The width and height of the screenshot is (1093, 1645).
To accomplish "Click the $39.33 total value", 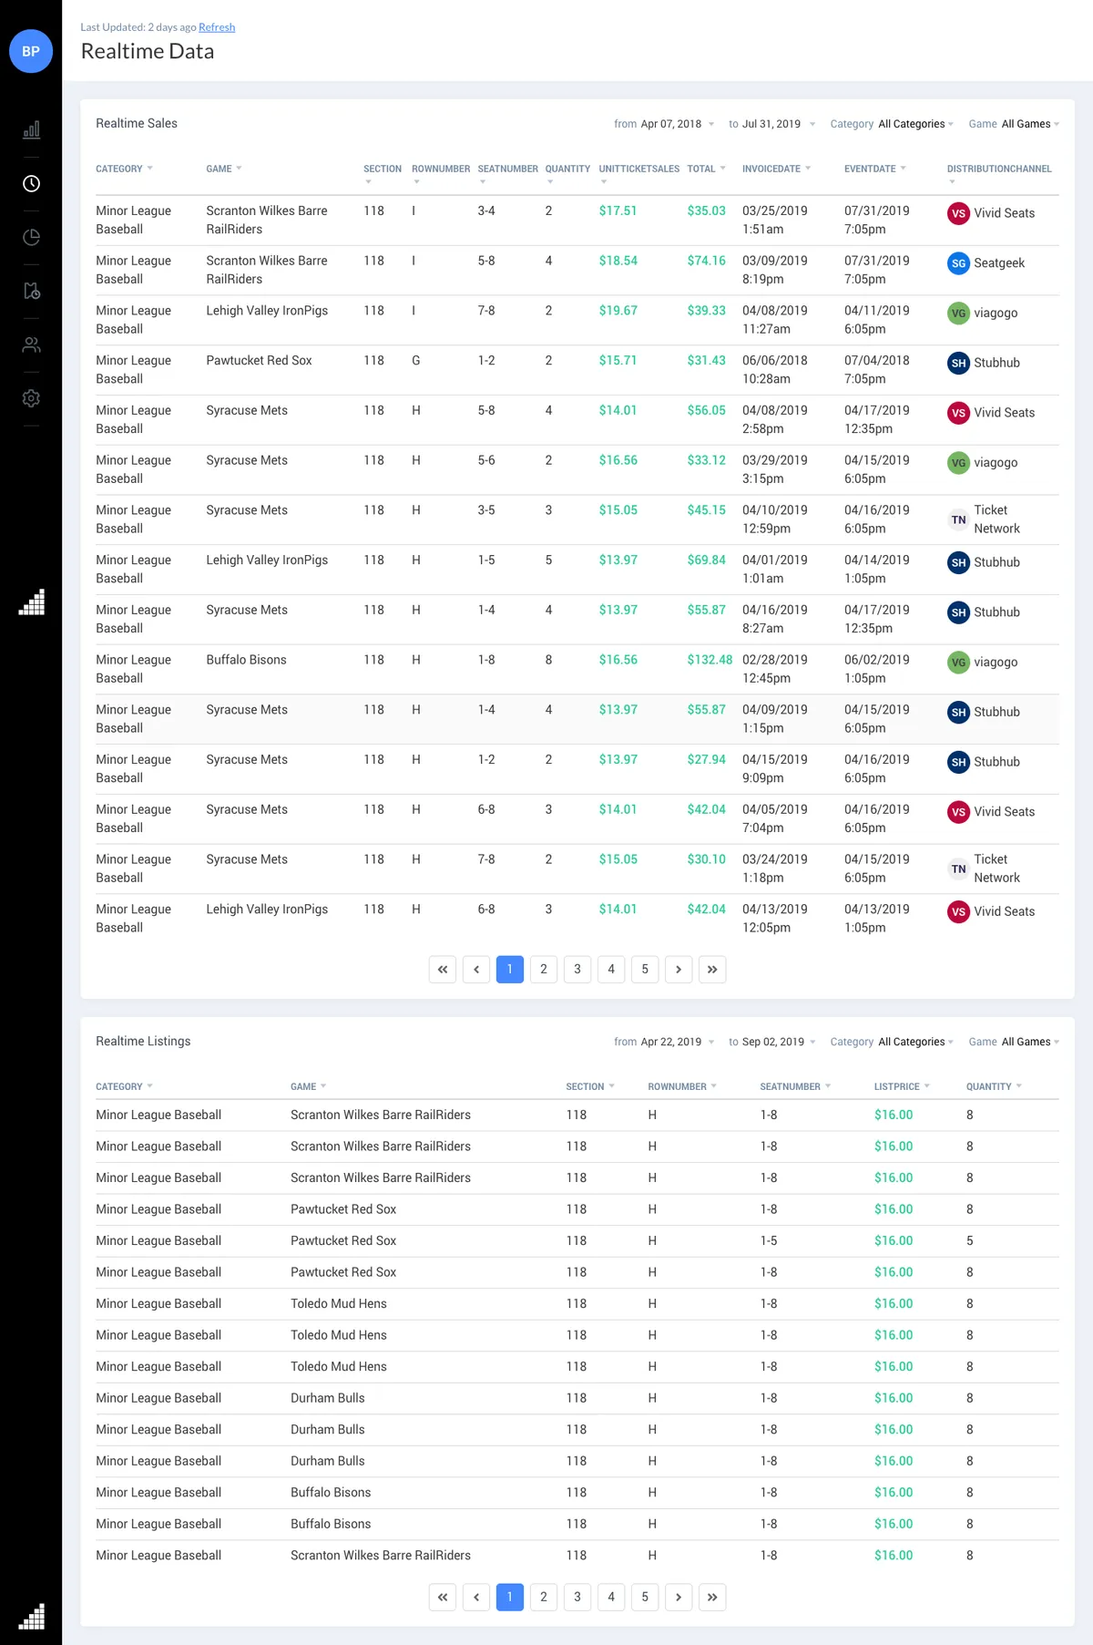I will coord(706,311).
